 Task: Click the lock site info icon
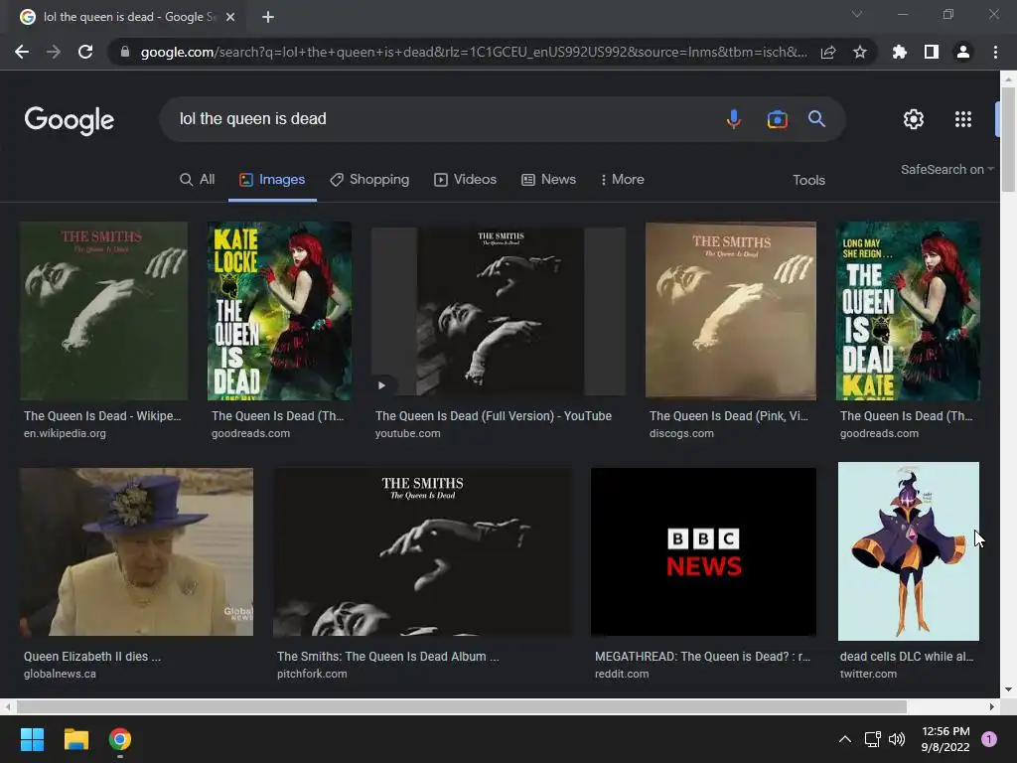pos(125,52)
